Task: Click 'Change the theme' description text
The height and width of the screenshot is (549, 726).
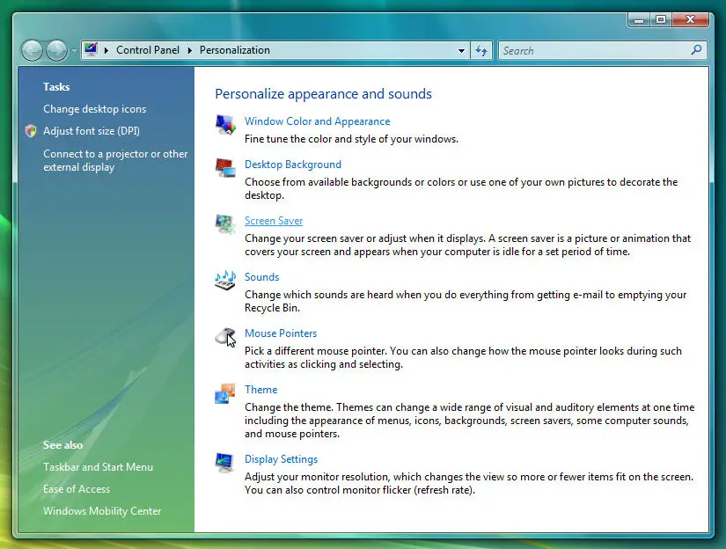Action: tap(470, 421)
